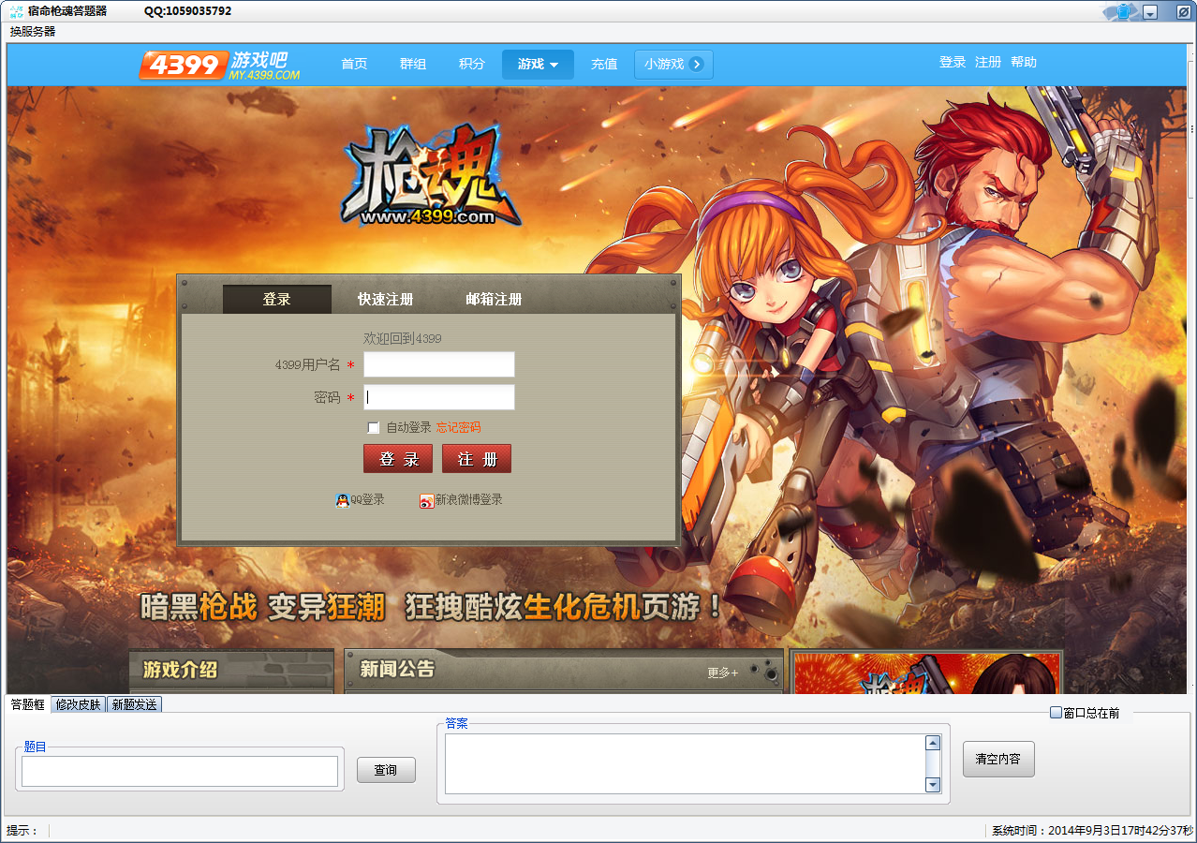Click the arrow icon beside 小游戏

[x=696, y=65]
